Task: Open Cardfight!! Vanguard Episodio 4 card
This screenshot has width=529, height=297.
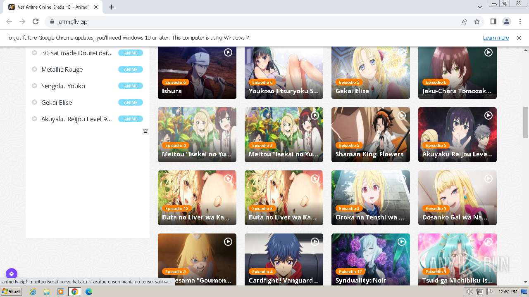Action: (284, 259)
